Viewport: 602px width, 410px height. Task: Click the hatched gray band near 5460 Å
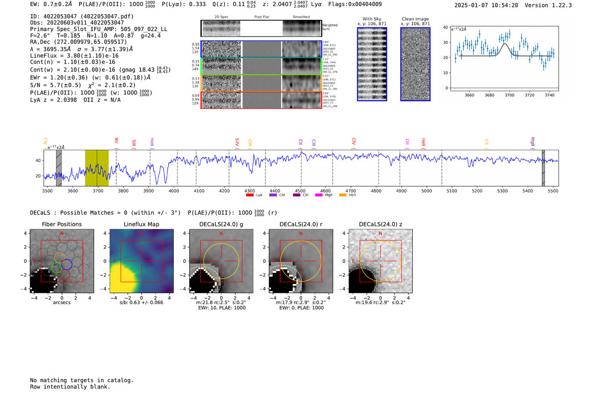(x=544, y=168)
